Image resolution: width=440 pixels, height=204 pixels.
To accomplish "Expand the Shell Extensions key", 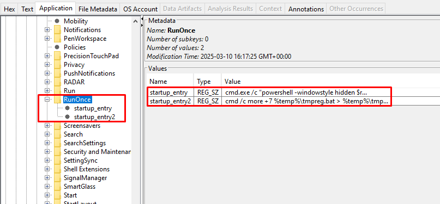I will tap(47, 169).
